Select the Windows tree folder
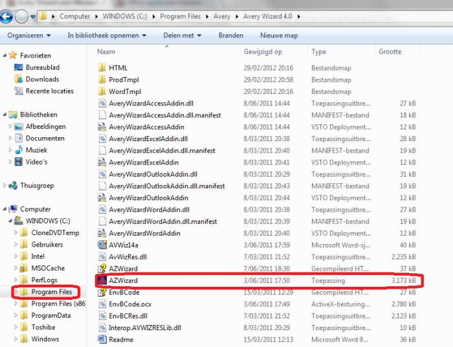The height and width of the screenshot is (347, 453). pyautogui.click(x=45, y=339)
